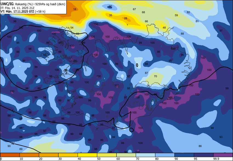Select the humidity value '54'

pyautogui.click(x=72, y=27)
